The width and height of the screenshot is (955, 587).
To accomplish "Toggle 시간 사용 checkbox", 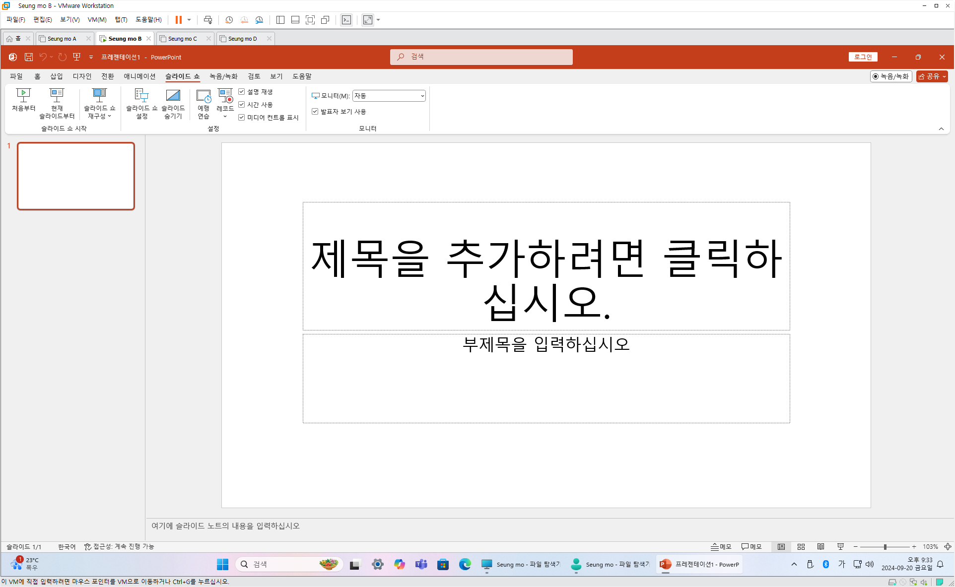I will (x=242, y=105).
